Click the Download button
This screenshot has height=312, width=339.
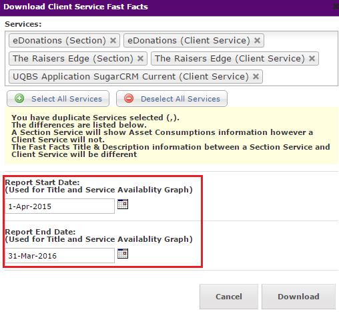click(x=298, y=297)
